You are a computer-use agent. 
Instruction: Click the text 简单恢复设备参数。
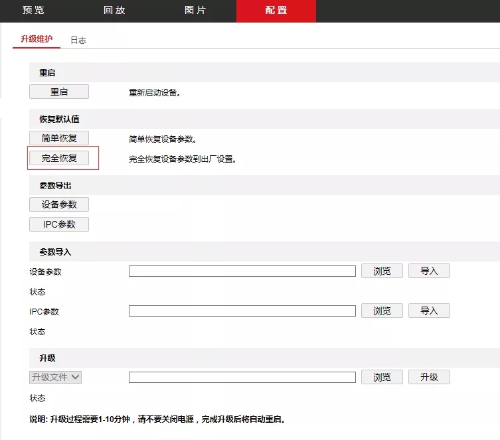click(163, 139)
